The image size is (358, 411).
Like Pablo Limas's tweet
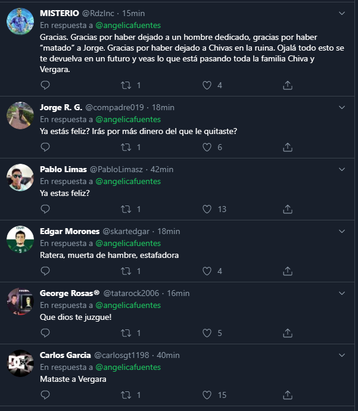point(207,209)
